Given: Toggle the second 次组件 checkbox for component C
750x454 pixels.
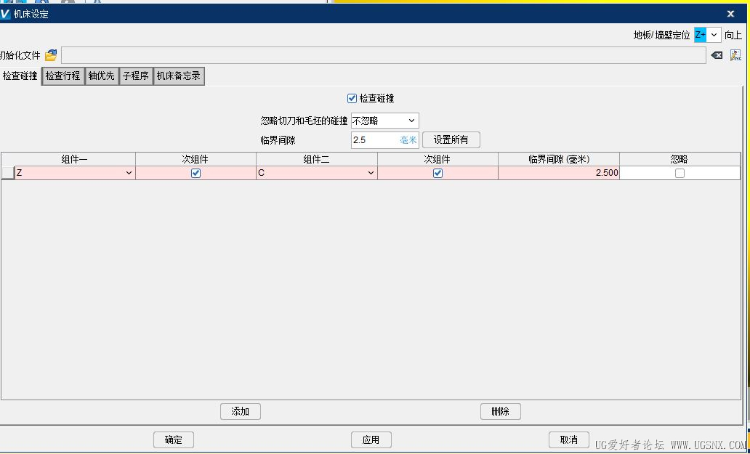Looking at the screenshot, I should coord(437,173).
